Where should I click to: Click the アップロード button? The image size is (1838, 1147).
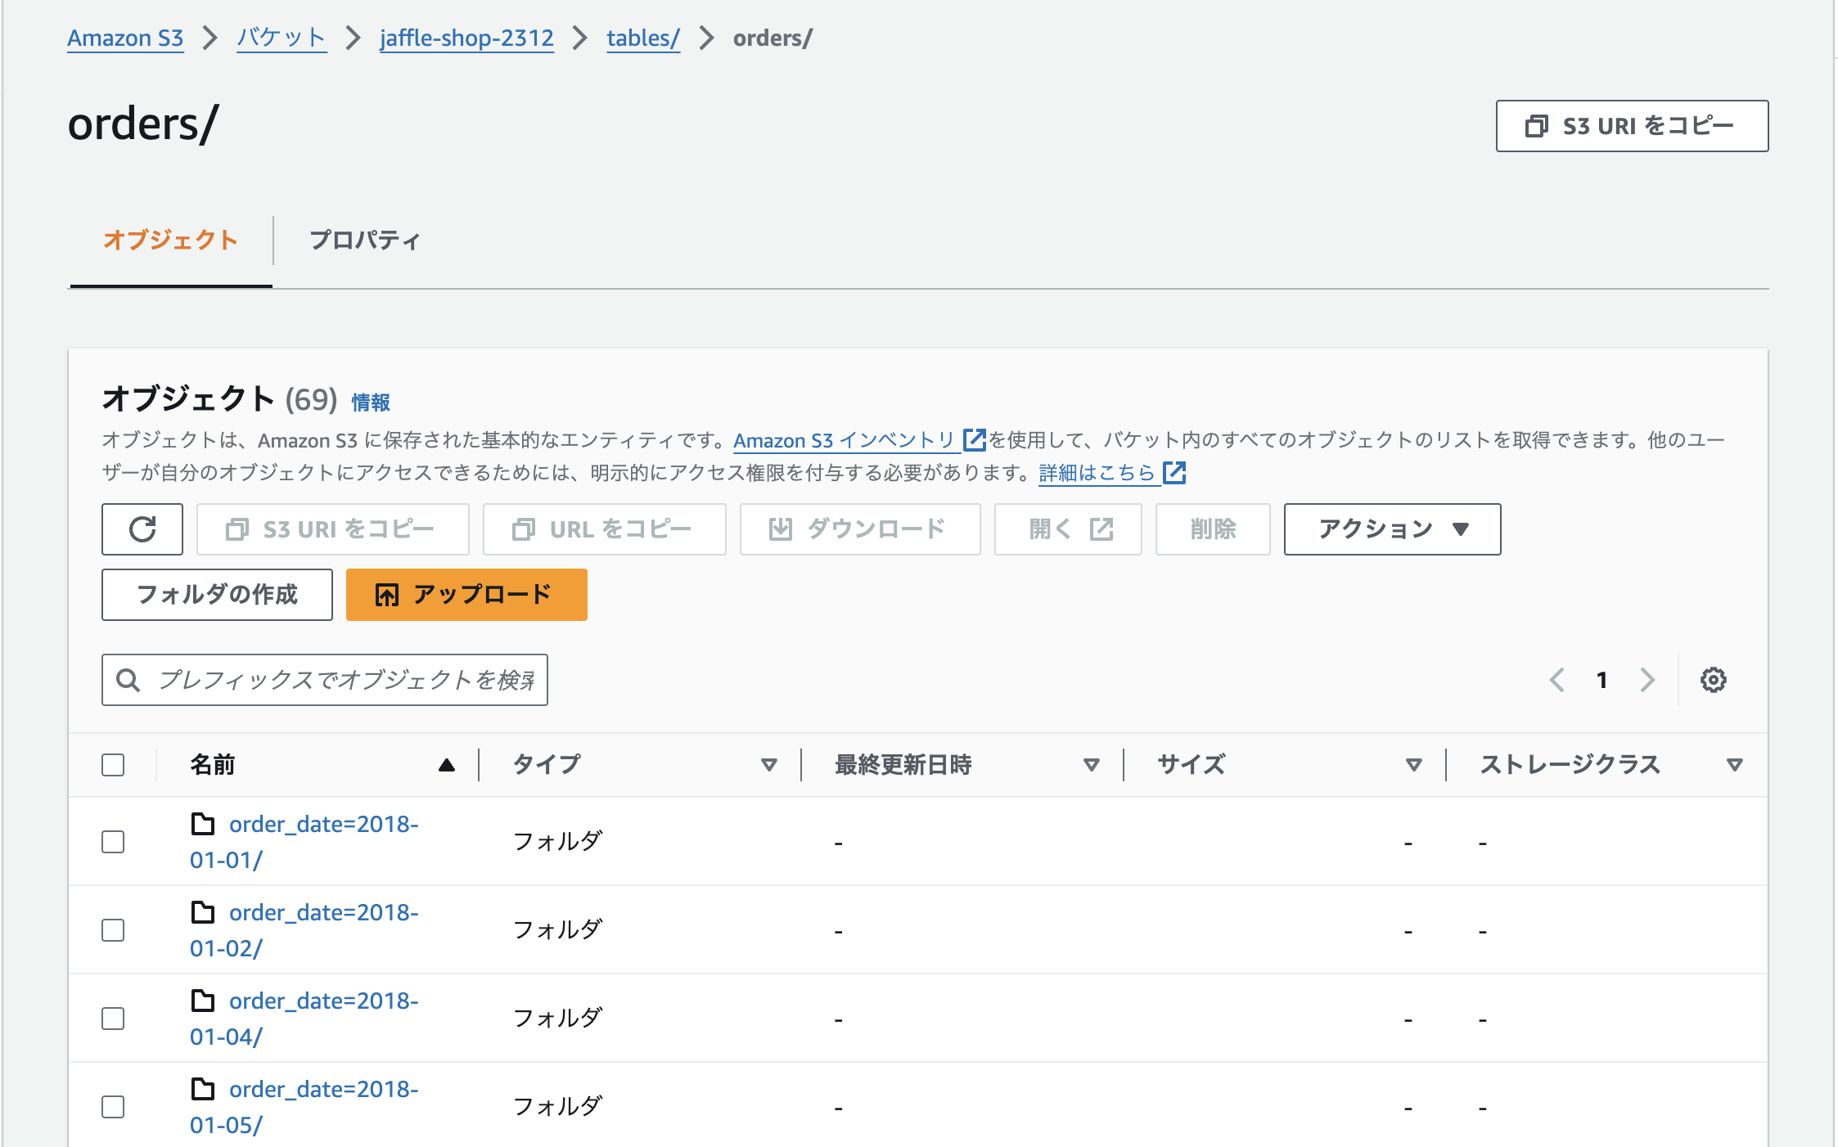pyautogui.click(x=466, y=595)
